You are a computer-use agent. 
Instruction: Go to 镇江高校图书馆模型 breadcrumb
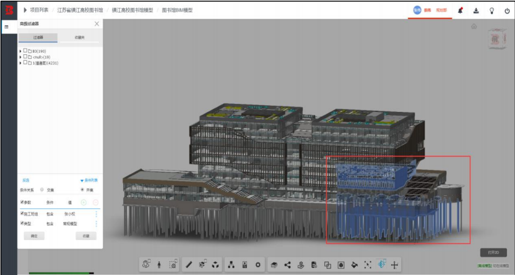pyautogui.click(x=132, y=10)
